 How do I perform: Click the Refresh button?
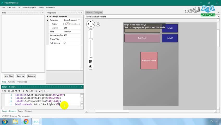[x=32, y=76]
